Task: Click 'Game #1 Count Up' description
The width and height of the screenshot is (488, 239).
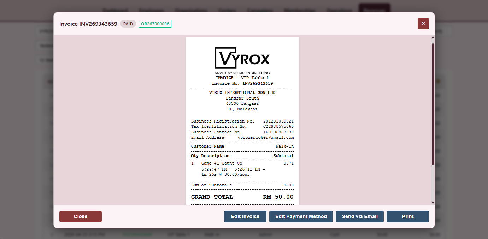Action: (x=222, y=163)
